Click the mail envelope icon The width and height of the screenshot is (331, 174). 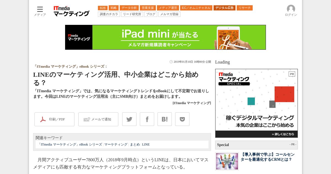click(x=87, y=119)
